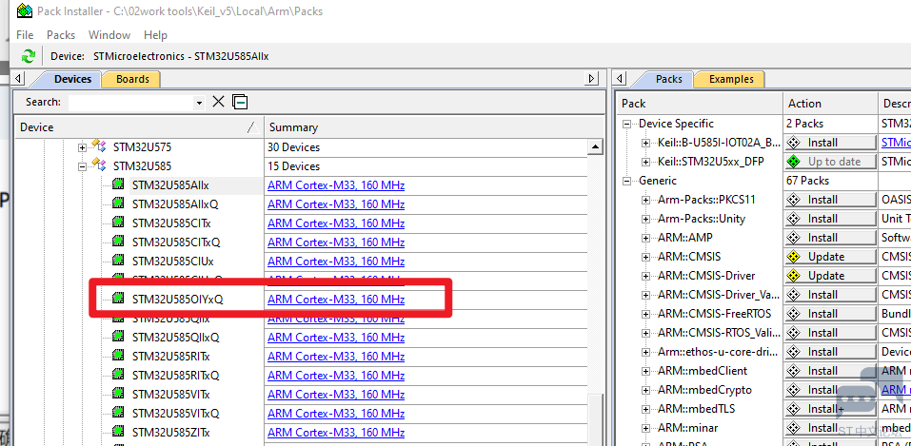The height and width of the screenshot is (446, 911).
Task: Click right arrow of the Devices panel tabs
Action: point(591,78)
